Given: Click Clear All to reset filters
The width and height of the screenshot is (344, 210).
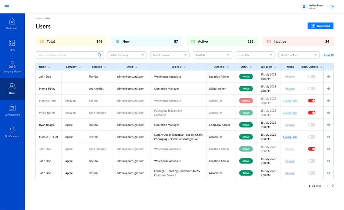Looking at the screenshot, I should pyautogui.click(x=329, y=55).
